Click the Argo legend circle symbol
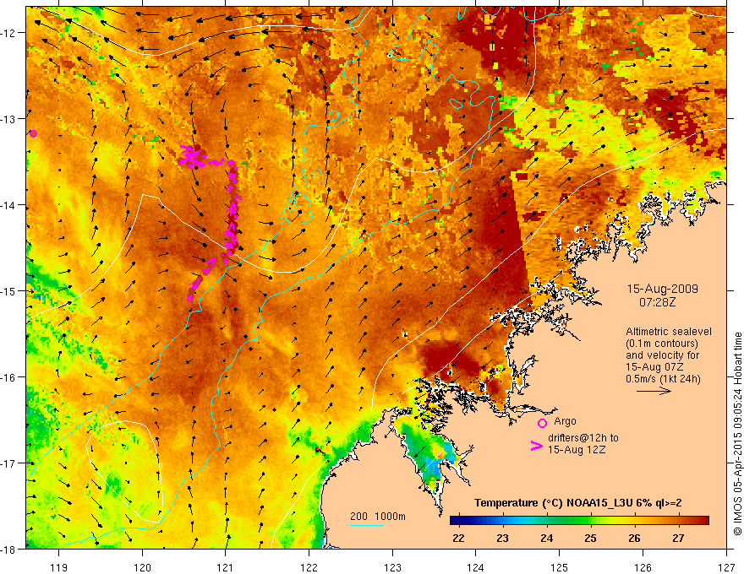Viewport: 744px width, 574px height. [542, 423]
